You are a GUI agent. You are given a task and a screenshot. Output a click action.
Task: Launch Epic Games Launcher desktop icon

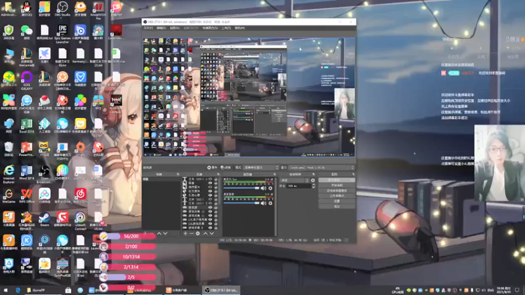coord(62,33)
